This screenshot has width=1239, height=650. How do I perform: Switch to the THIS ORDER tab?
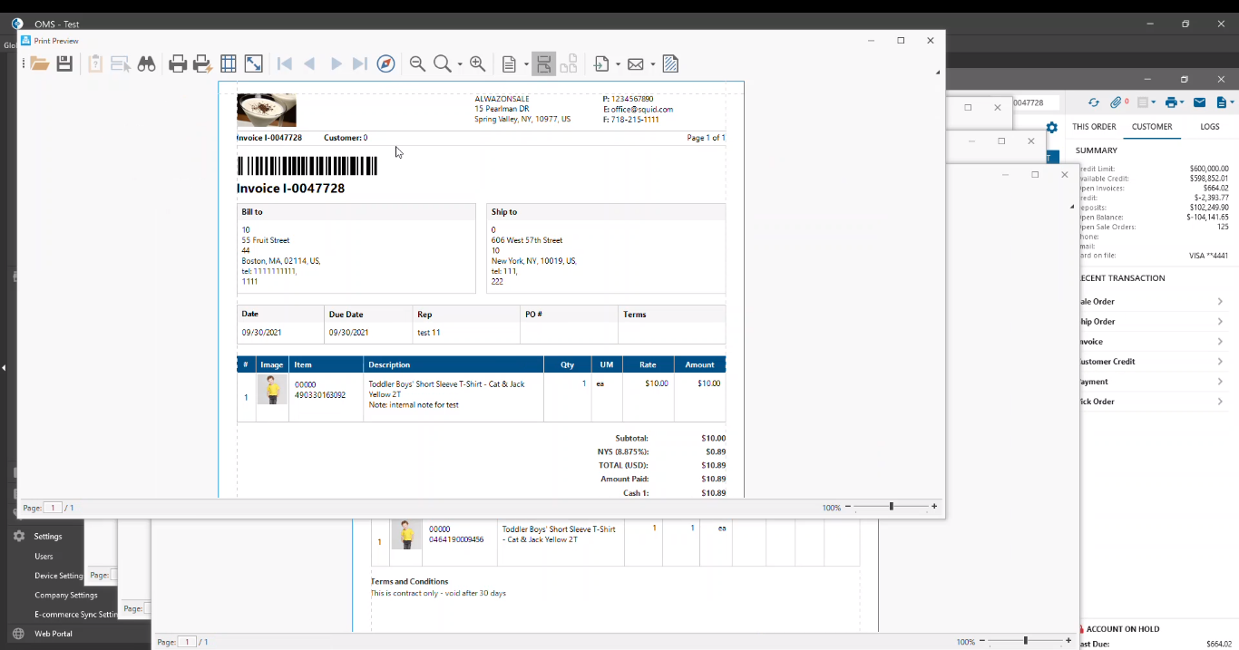pos(1094,127)
